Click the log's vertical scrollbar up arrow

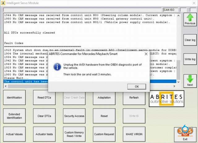(x=178, y=16)
